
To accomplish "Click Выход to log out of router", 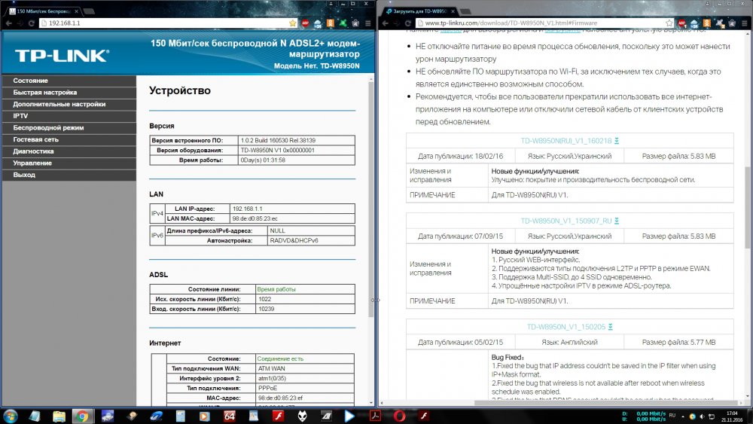I will point(24,175).
